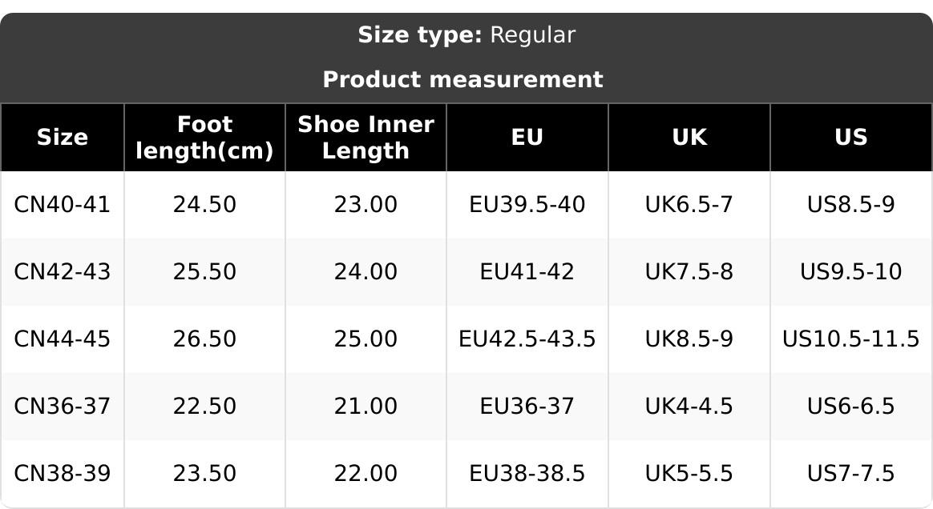The width and height of the screenshot is (933, 509).
Task: Select the Shoe Inner Length header
Action: click(366, 138)
